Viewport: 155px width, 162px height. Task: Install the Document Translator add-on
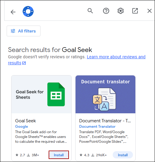[x=123, y=155]
